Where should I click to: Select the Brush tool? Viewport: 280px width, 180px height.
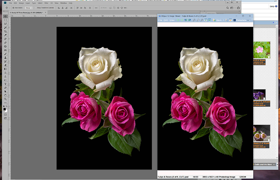5,54
